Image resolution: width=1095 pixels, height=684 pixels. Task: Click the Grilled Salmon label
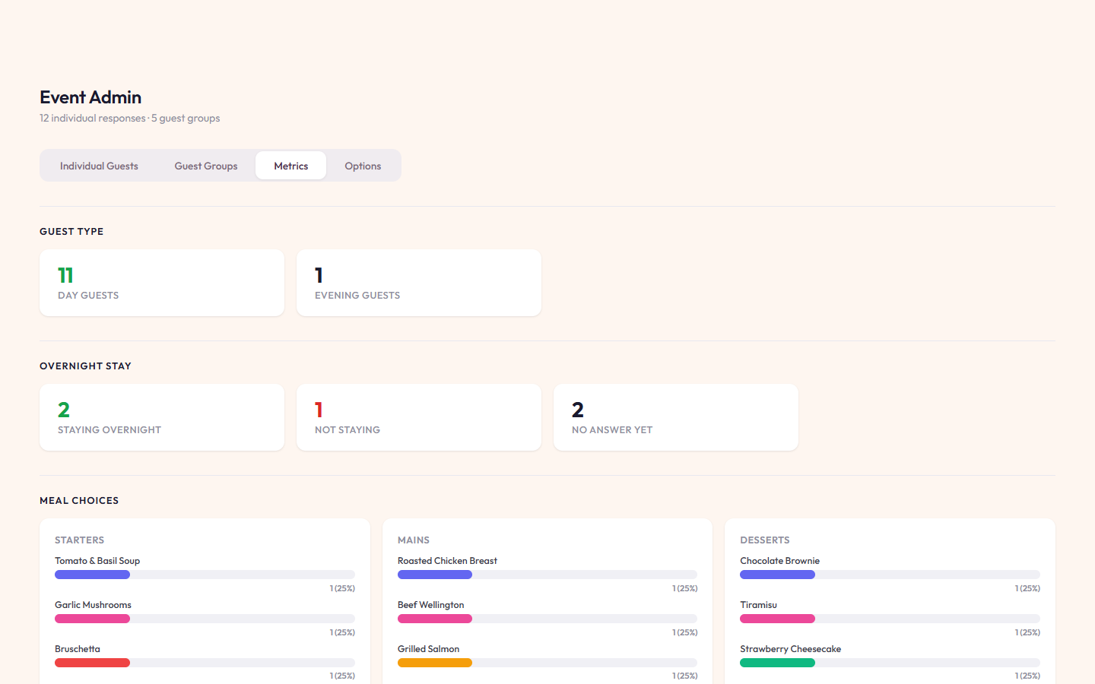[x=428, y=649]
